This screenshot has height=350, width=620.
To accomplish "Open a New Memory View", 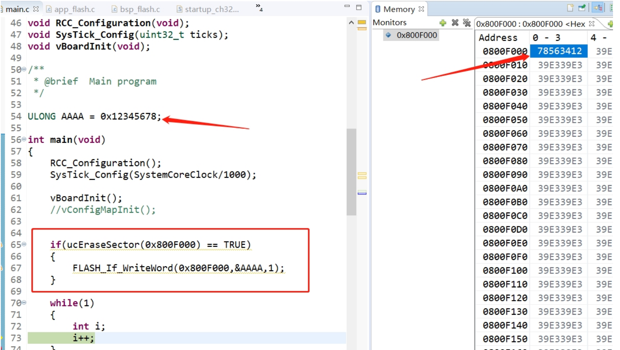I will pos(570,8).
